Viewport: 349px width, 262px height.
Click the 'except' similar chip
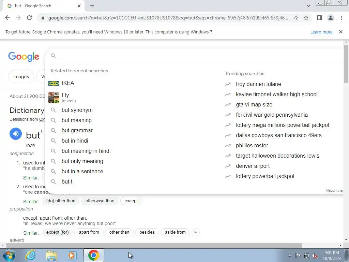click(131, 201)
